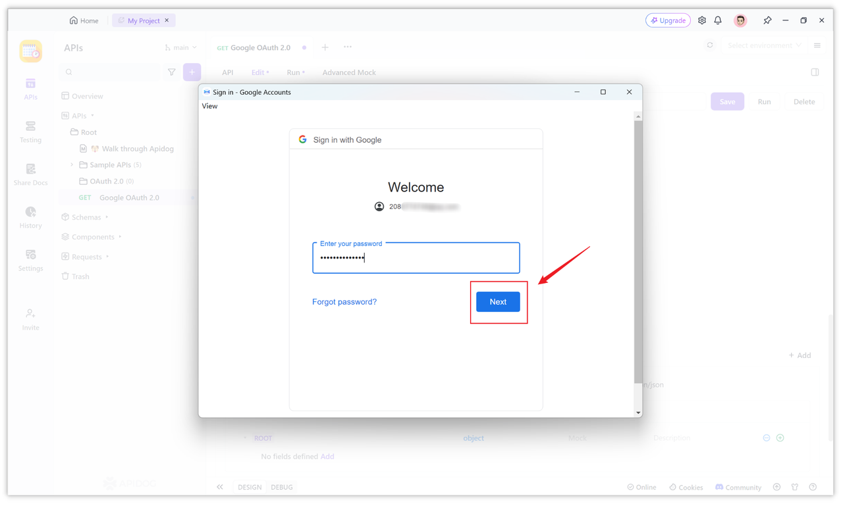Expand the Sample APIs folder chevron
The image size is (843, 506).
[x=72, y=165]
